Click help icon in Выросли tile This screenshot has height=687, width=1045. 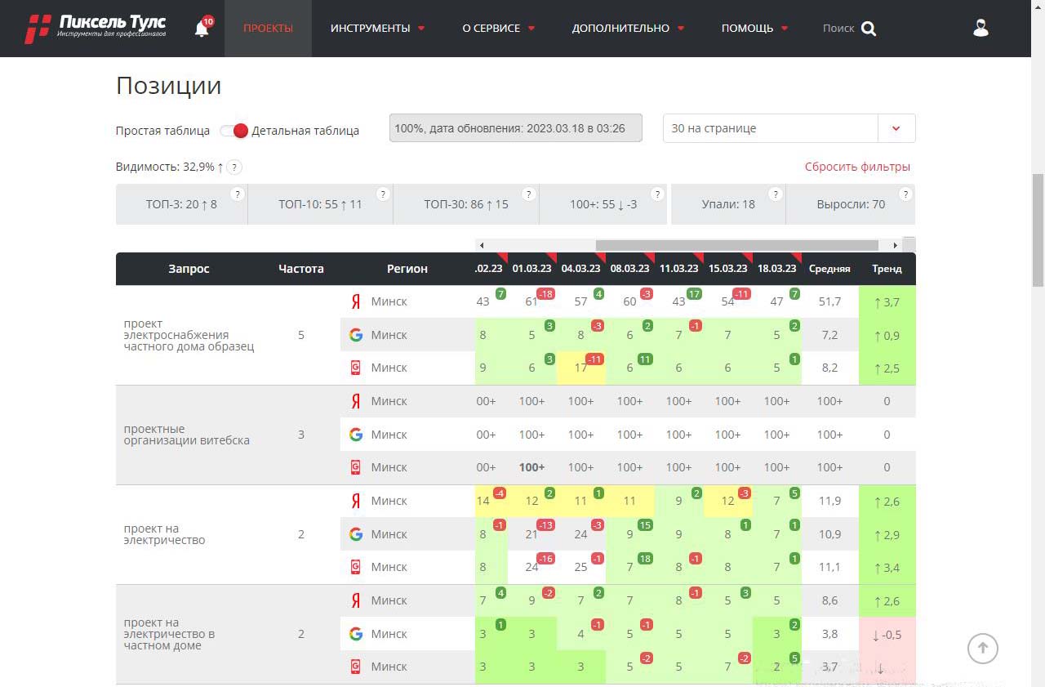(x=905, y=194)
